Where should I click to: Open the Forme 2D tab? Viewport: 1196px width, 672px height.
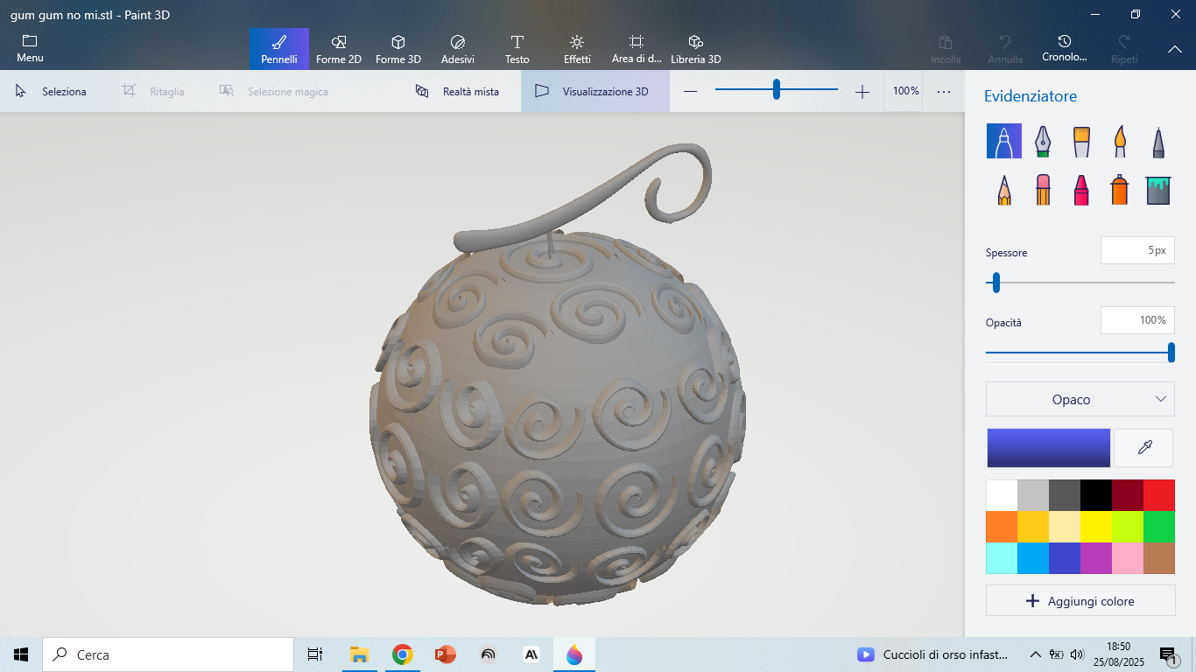coord(339,49)
